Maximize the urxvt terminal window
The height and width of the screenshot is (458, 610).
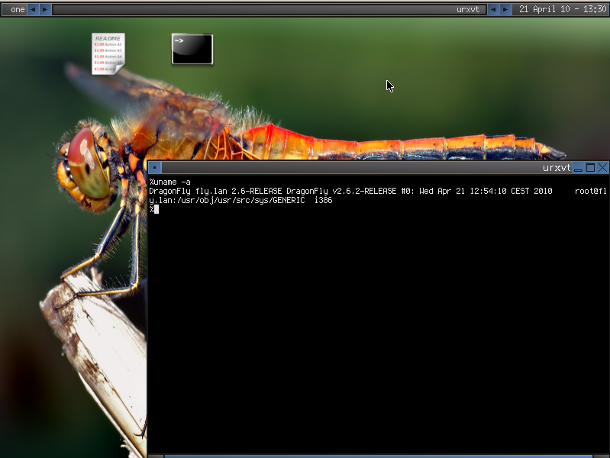pos(590,167)
